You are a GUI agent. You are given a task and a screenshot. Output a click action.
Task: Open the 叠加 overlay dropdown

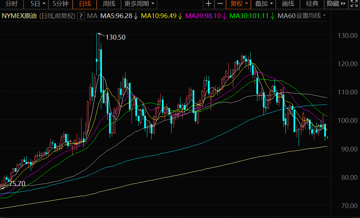click(264, 4)
